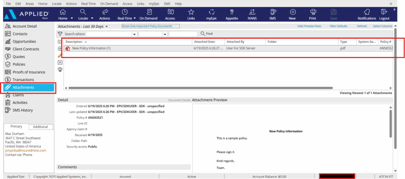This screenshot has height=179, width=405.
Task: Click the Hide Preview Pane link
Action: [x=309, y=26]
